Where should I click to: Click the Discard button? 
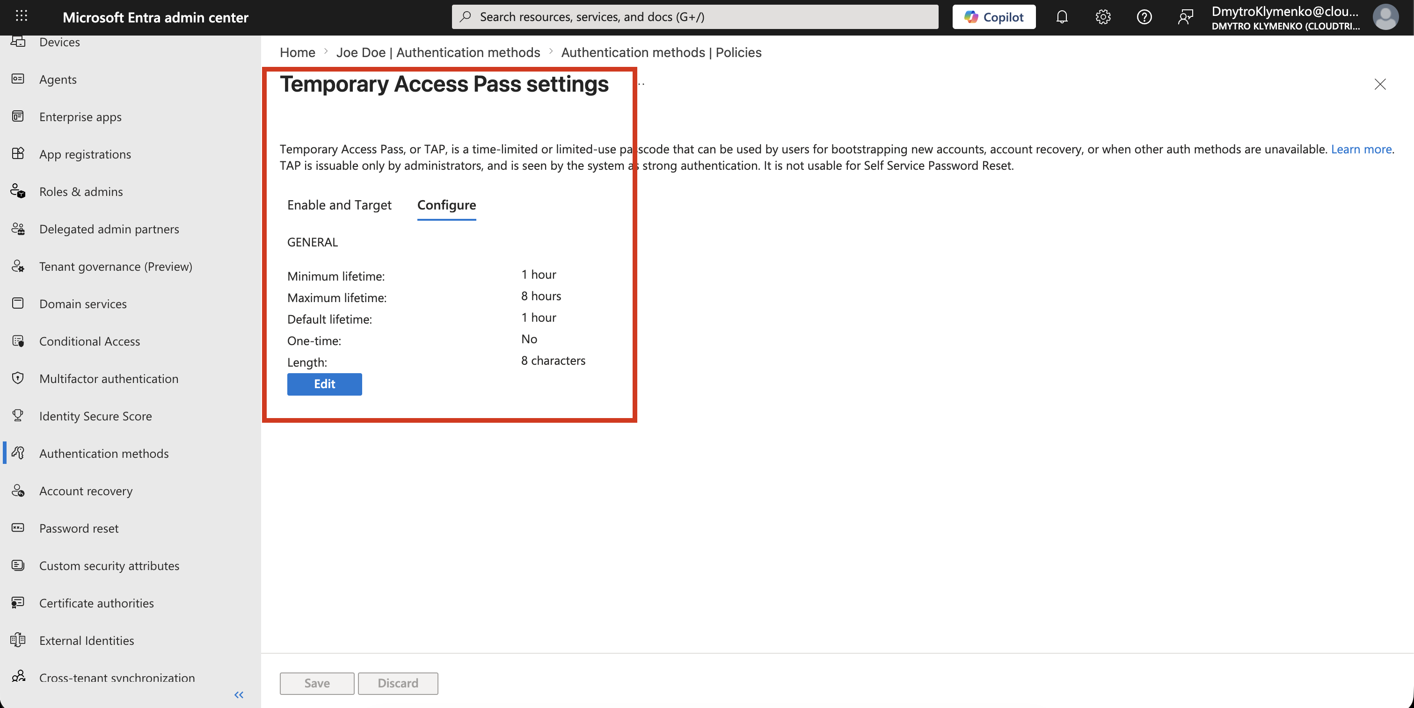398,683
